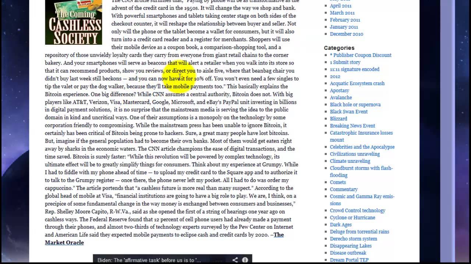471x264 pixels.
Task: Open the Apostasy category
Action: 339,91
